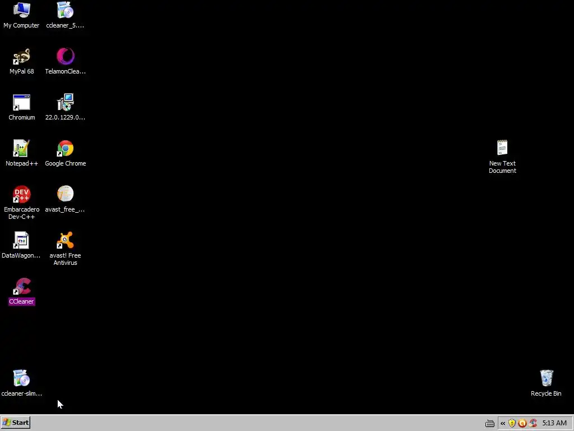Expand hidden tray icons with the chevron
The height and width of the screenshot is (431, 574).
(503, 423)
